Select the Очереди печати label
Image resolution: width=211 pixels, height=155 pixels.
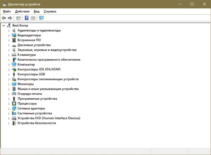pyautogui.click(x=30, y=94)
